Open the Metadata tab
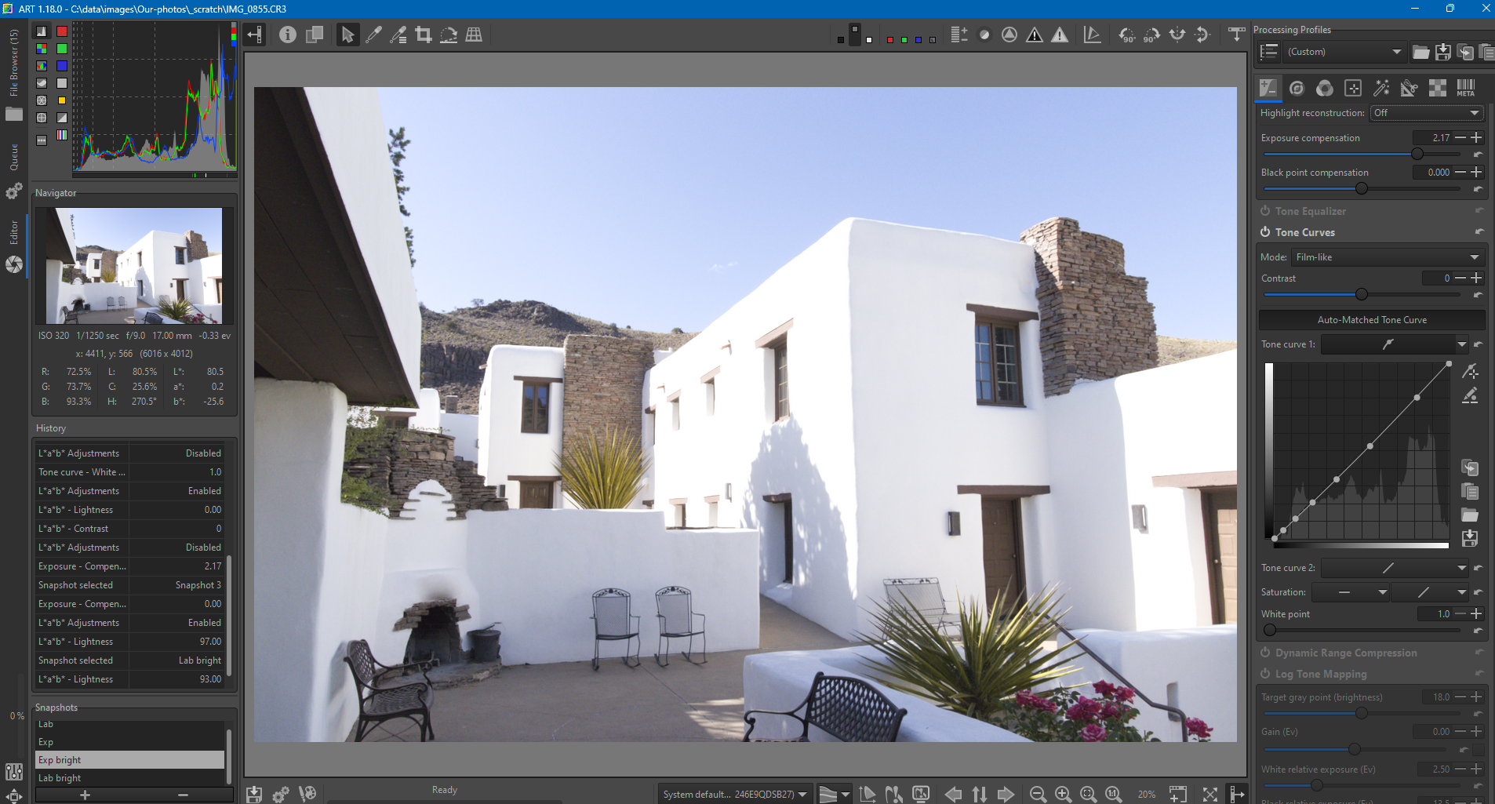This screenshot has width=1495, height=804. coord(1466,88)
